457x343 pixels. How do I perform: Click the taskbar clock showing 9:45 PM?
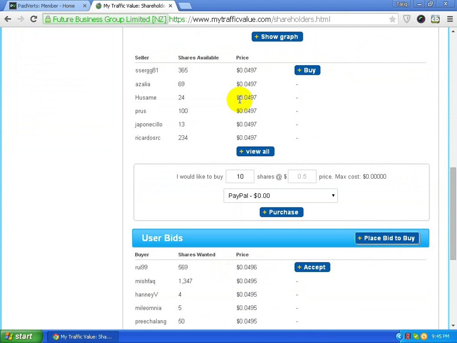pos(440,337)
